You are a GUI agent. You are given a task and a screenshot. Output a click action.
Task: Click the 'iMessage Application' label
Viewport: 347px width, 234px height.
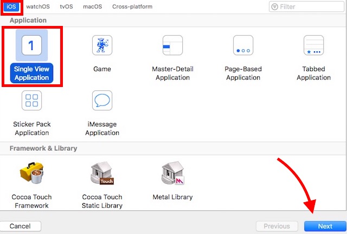point(102,129)
